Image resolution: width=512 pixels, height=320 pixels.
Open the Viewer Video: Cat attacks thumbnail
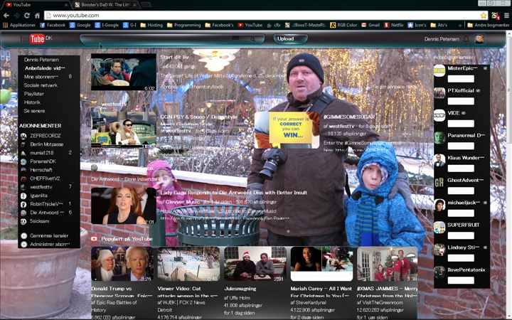click(188, 264)
